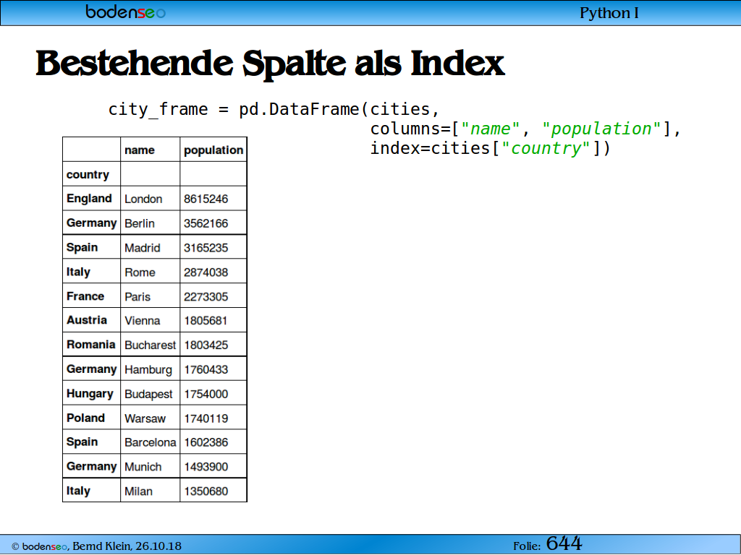Viewport: 741px width, 555px height.
Task: Click the green "country" string in code
Action: [x=546, y=149]
